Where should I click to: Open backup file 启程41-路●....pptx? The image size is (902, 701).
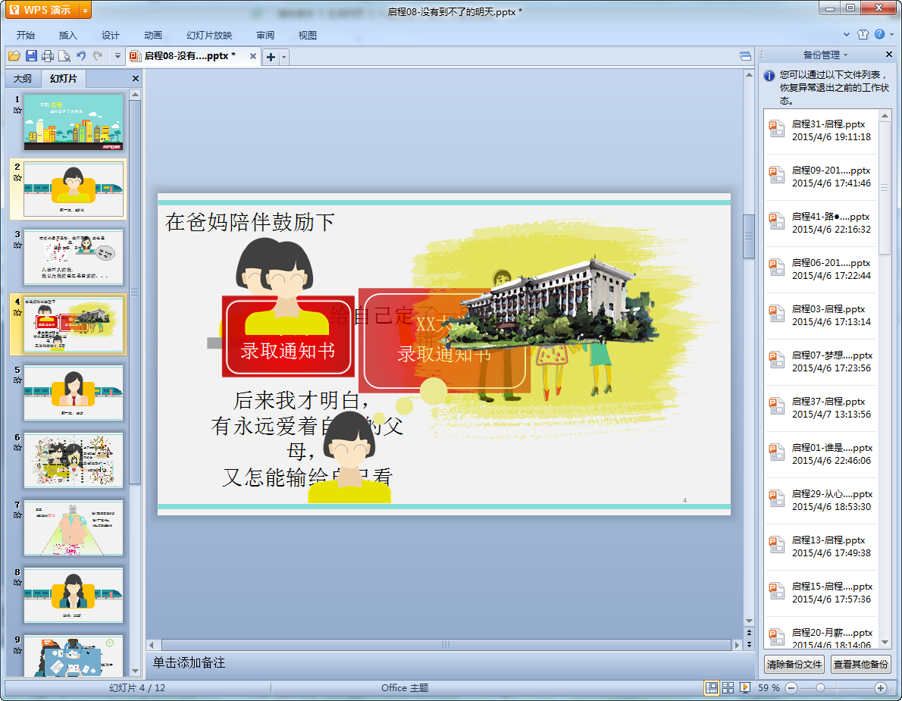point(821,223)
